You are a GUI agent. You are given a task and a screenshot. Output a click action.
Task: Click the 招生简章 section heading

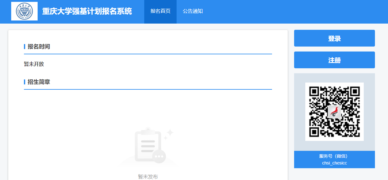tap(39, 82)
